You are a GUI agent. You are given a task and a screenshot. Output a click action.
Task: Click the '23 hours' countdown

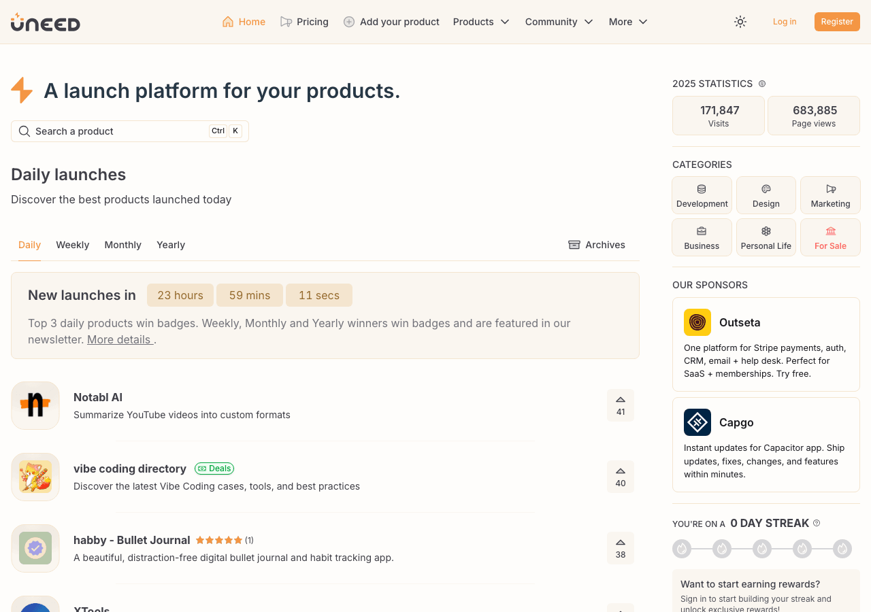click(180, 295)
